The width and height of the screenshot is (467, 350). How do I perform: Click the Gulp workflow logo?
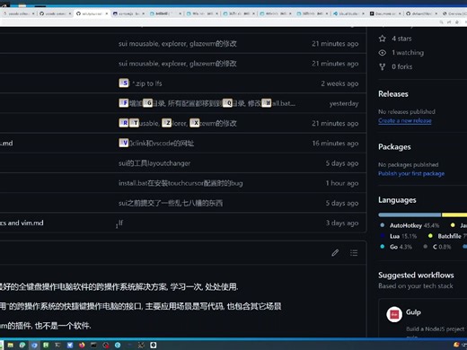[x=394, y=314]
